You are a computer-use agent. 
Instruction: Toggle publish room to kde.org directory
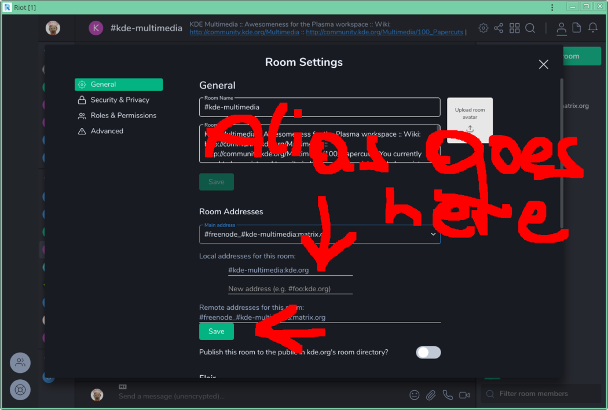pyautogui.click(x=428, y=352)
